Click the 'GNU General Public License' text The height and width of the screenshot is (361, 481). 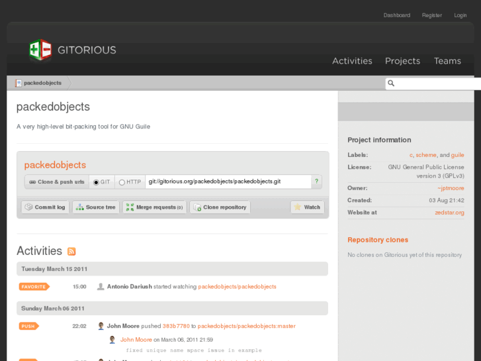tap(426, 167)
